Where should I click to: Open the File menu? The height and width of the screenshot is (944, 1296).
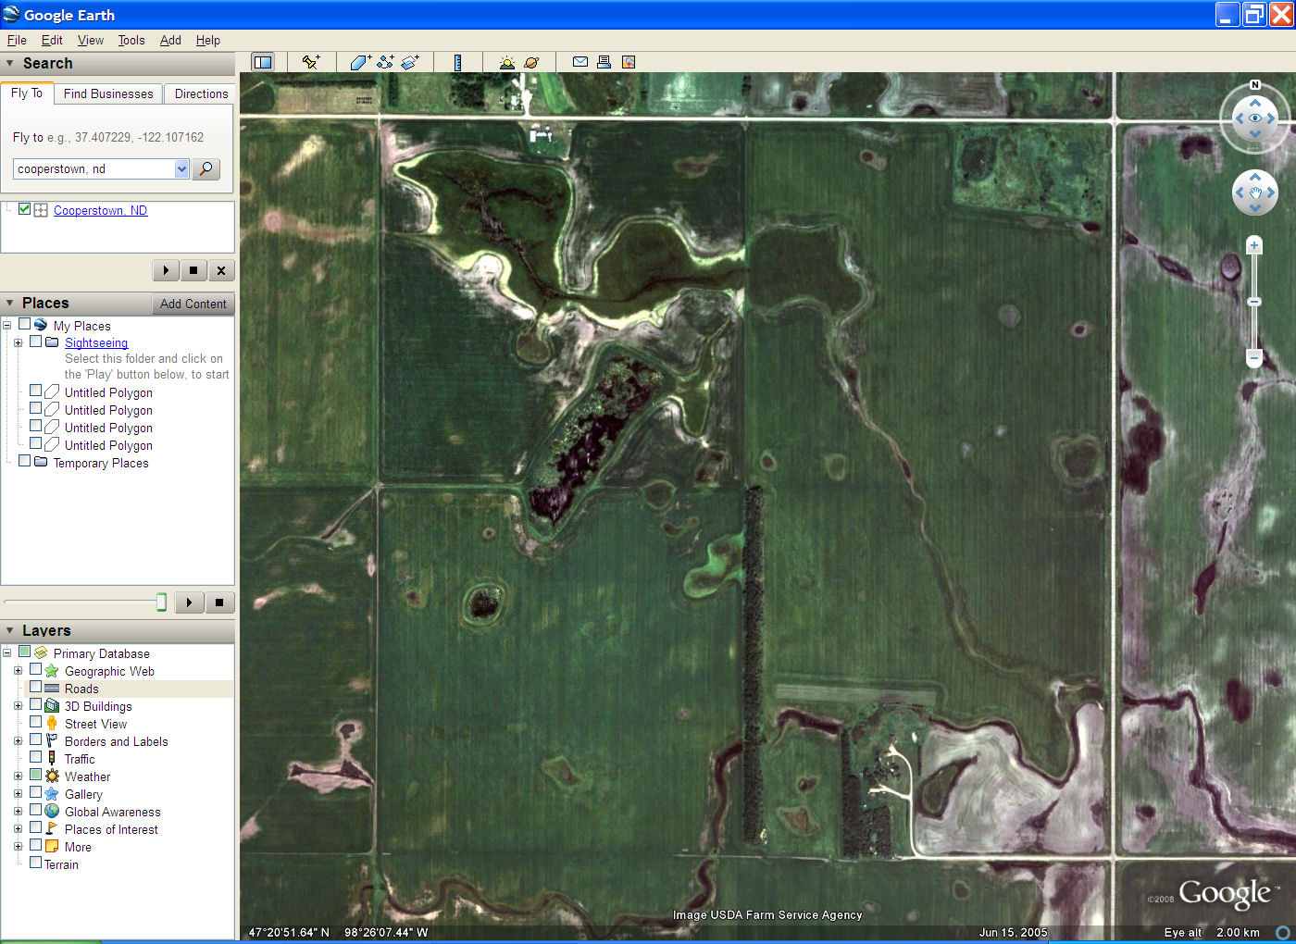(17, 41)
